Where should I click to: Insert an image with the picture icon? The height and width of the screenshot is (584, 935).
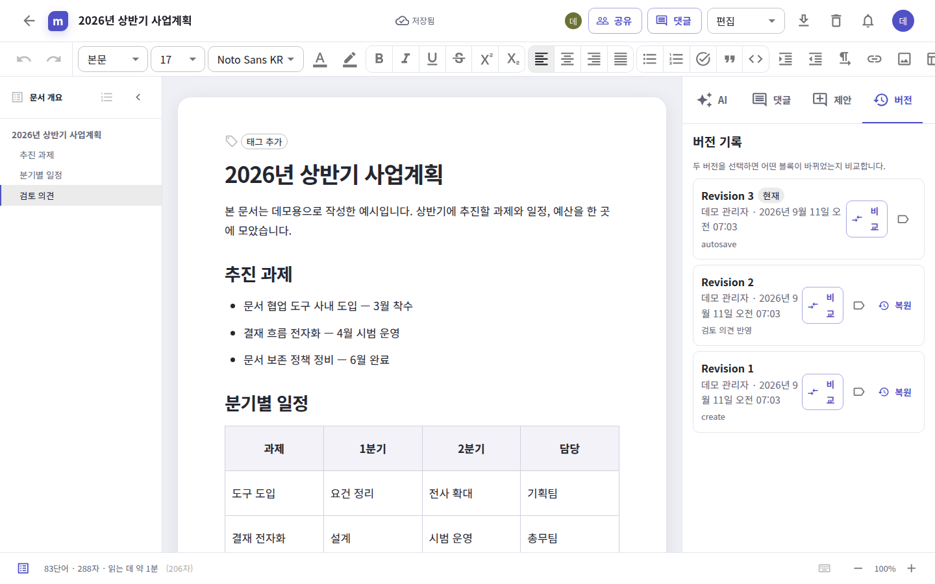click(904, 59)
